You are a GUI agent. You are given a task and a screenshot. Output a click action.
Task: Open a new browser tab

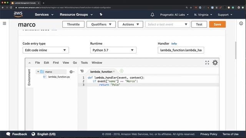point(43,3)
